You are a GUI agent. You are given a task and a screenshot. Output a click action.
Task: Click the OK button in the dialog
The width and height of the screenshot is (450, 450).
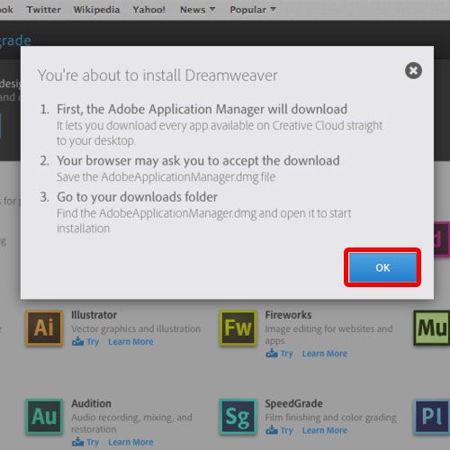382,267
